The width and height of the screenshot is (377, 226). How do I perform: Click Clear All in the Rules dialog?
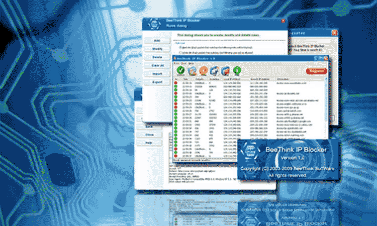(157, 66)
